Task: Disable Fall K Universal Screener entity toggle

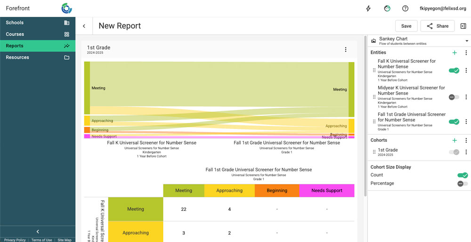Action: pyautogui.click(x=454, y=71)
